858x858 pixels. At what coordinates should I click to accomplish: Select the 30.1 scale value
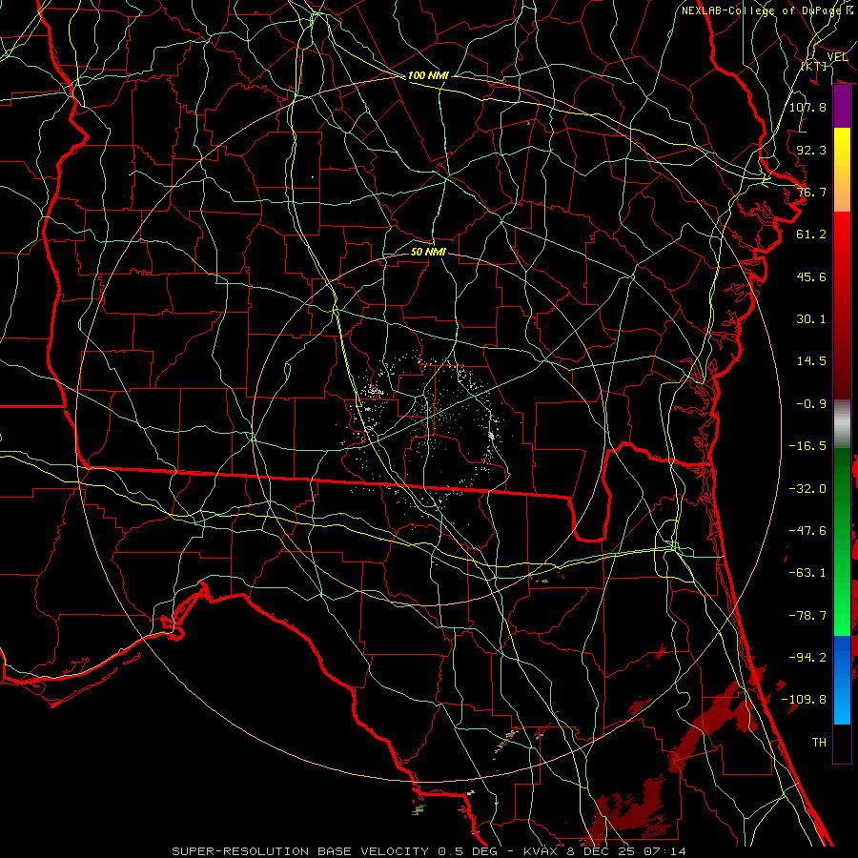(811, 319)
